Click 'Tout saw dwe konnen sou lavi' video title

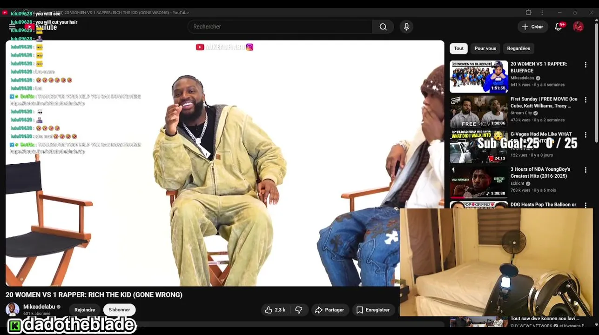pos(545,319)
